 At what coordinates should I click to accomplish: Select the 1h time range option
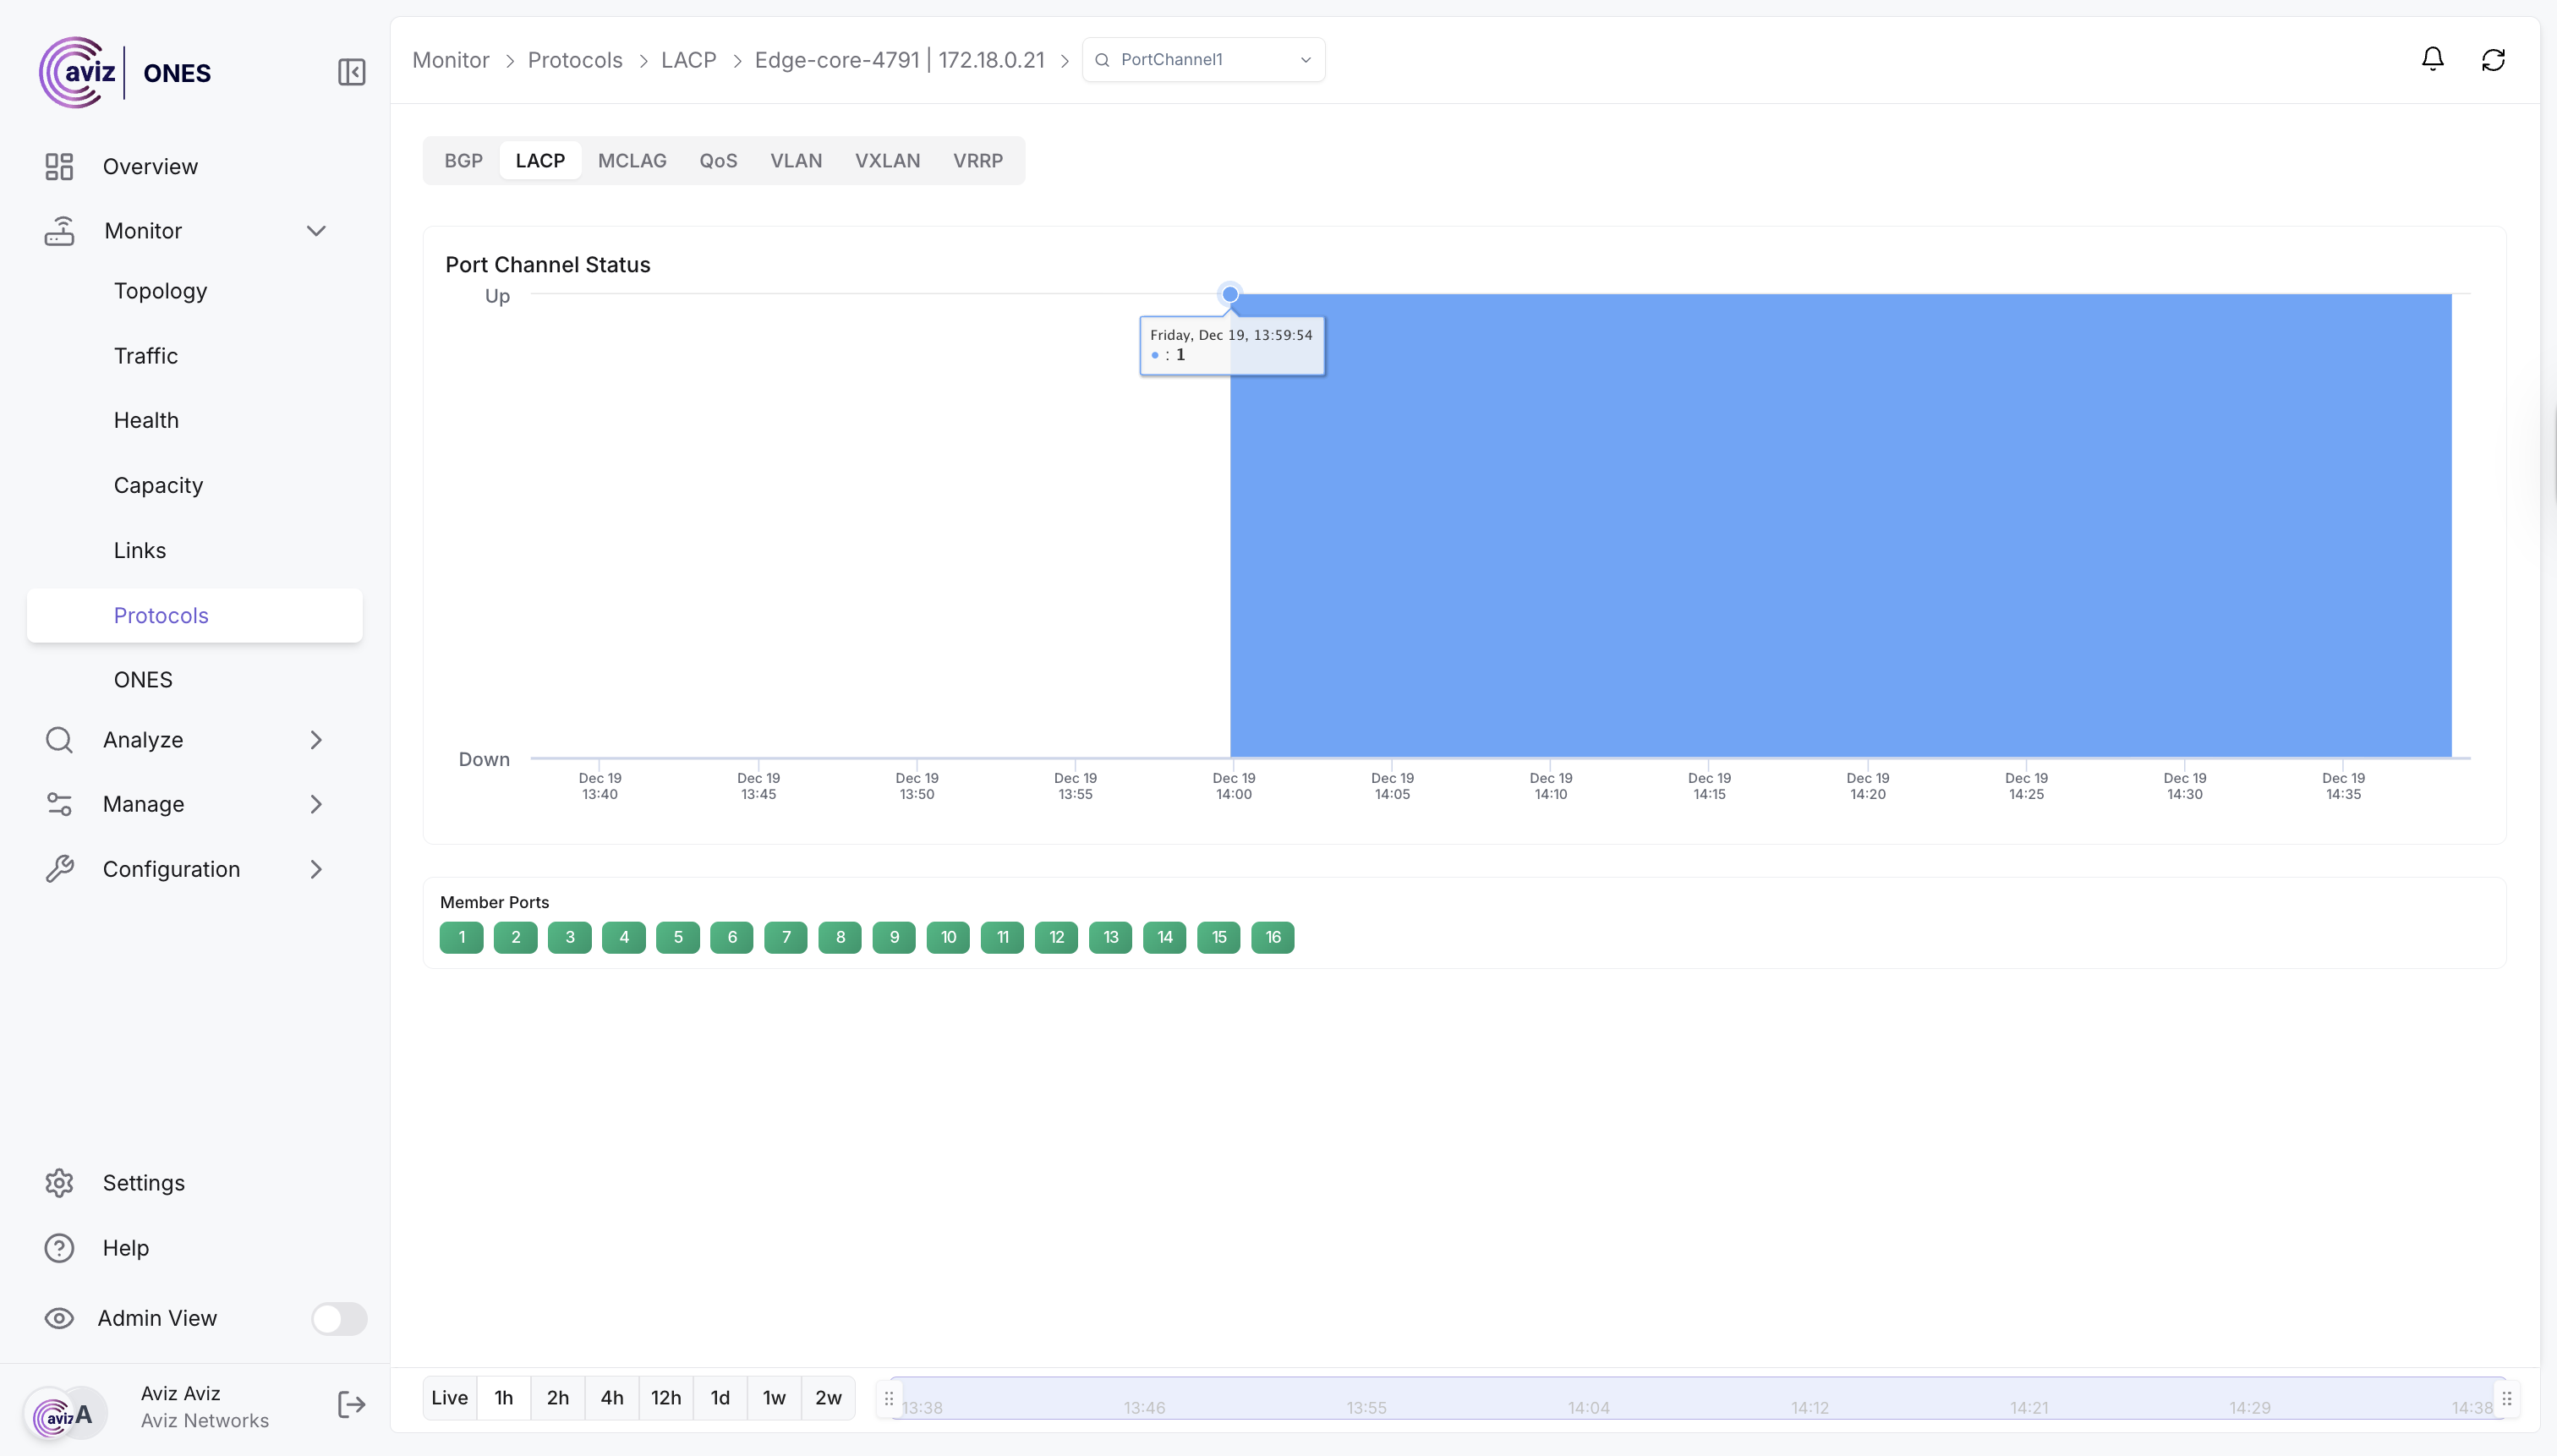(503, 1398)
